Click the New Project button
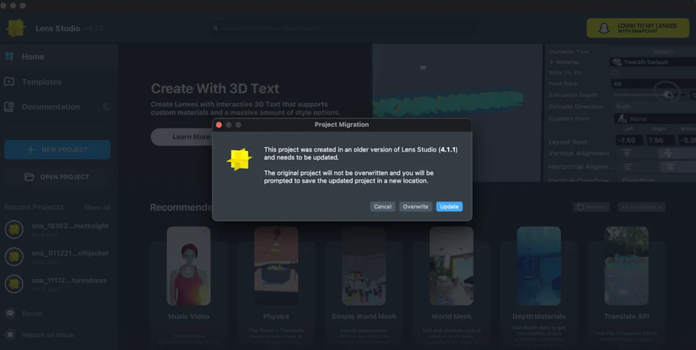The height and width of the screenshot is (350, 696). point(57,150)
